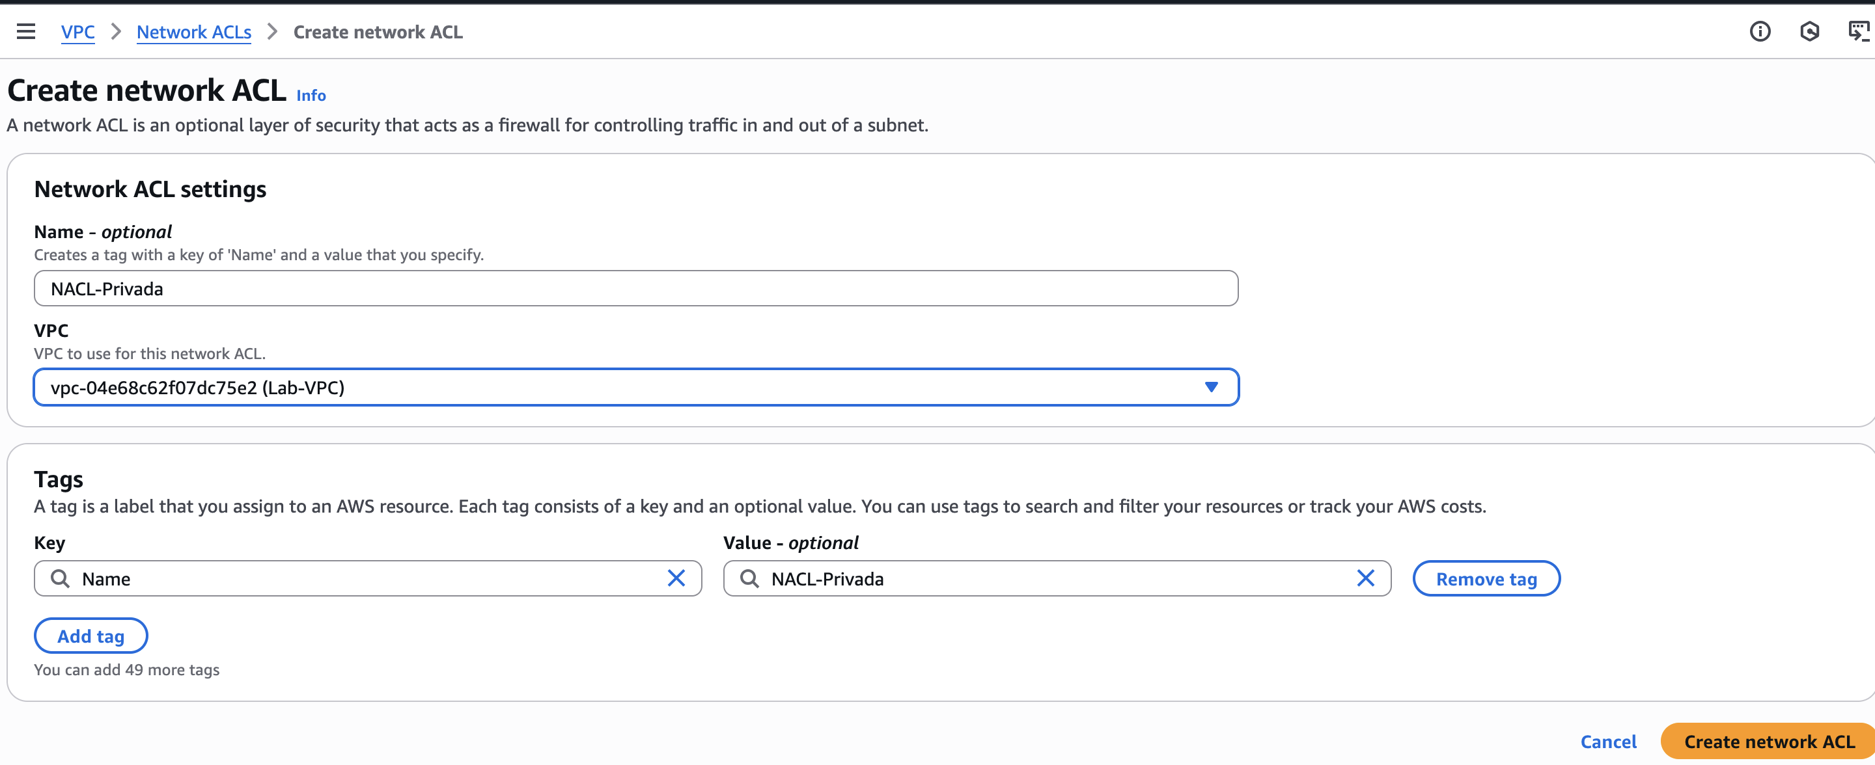The image size is (1875, 765).
Task: Go to VPC breadcrumb
Action: click(77, 32)
